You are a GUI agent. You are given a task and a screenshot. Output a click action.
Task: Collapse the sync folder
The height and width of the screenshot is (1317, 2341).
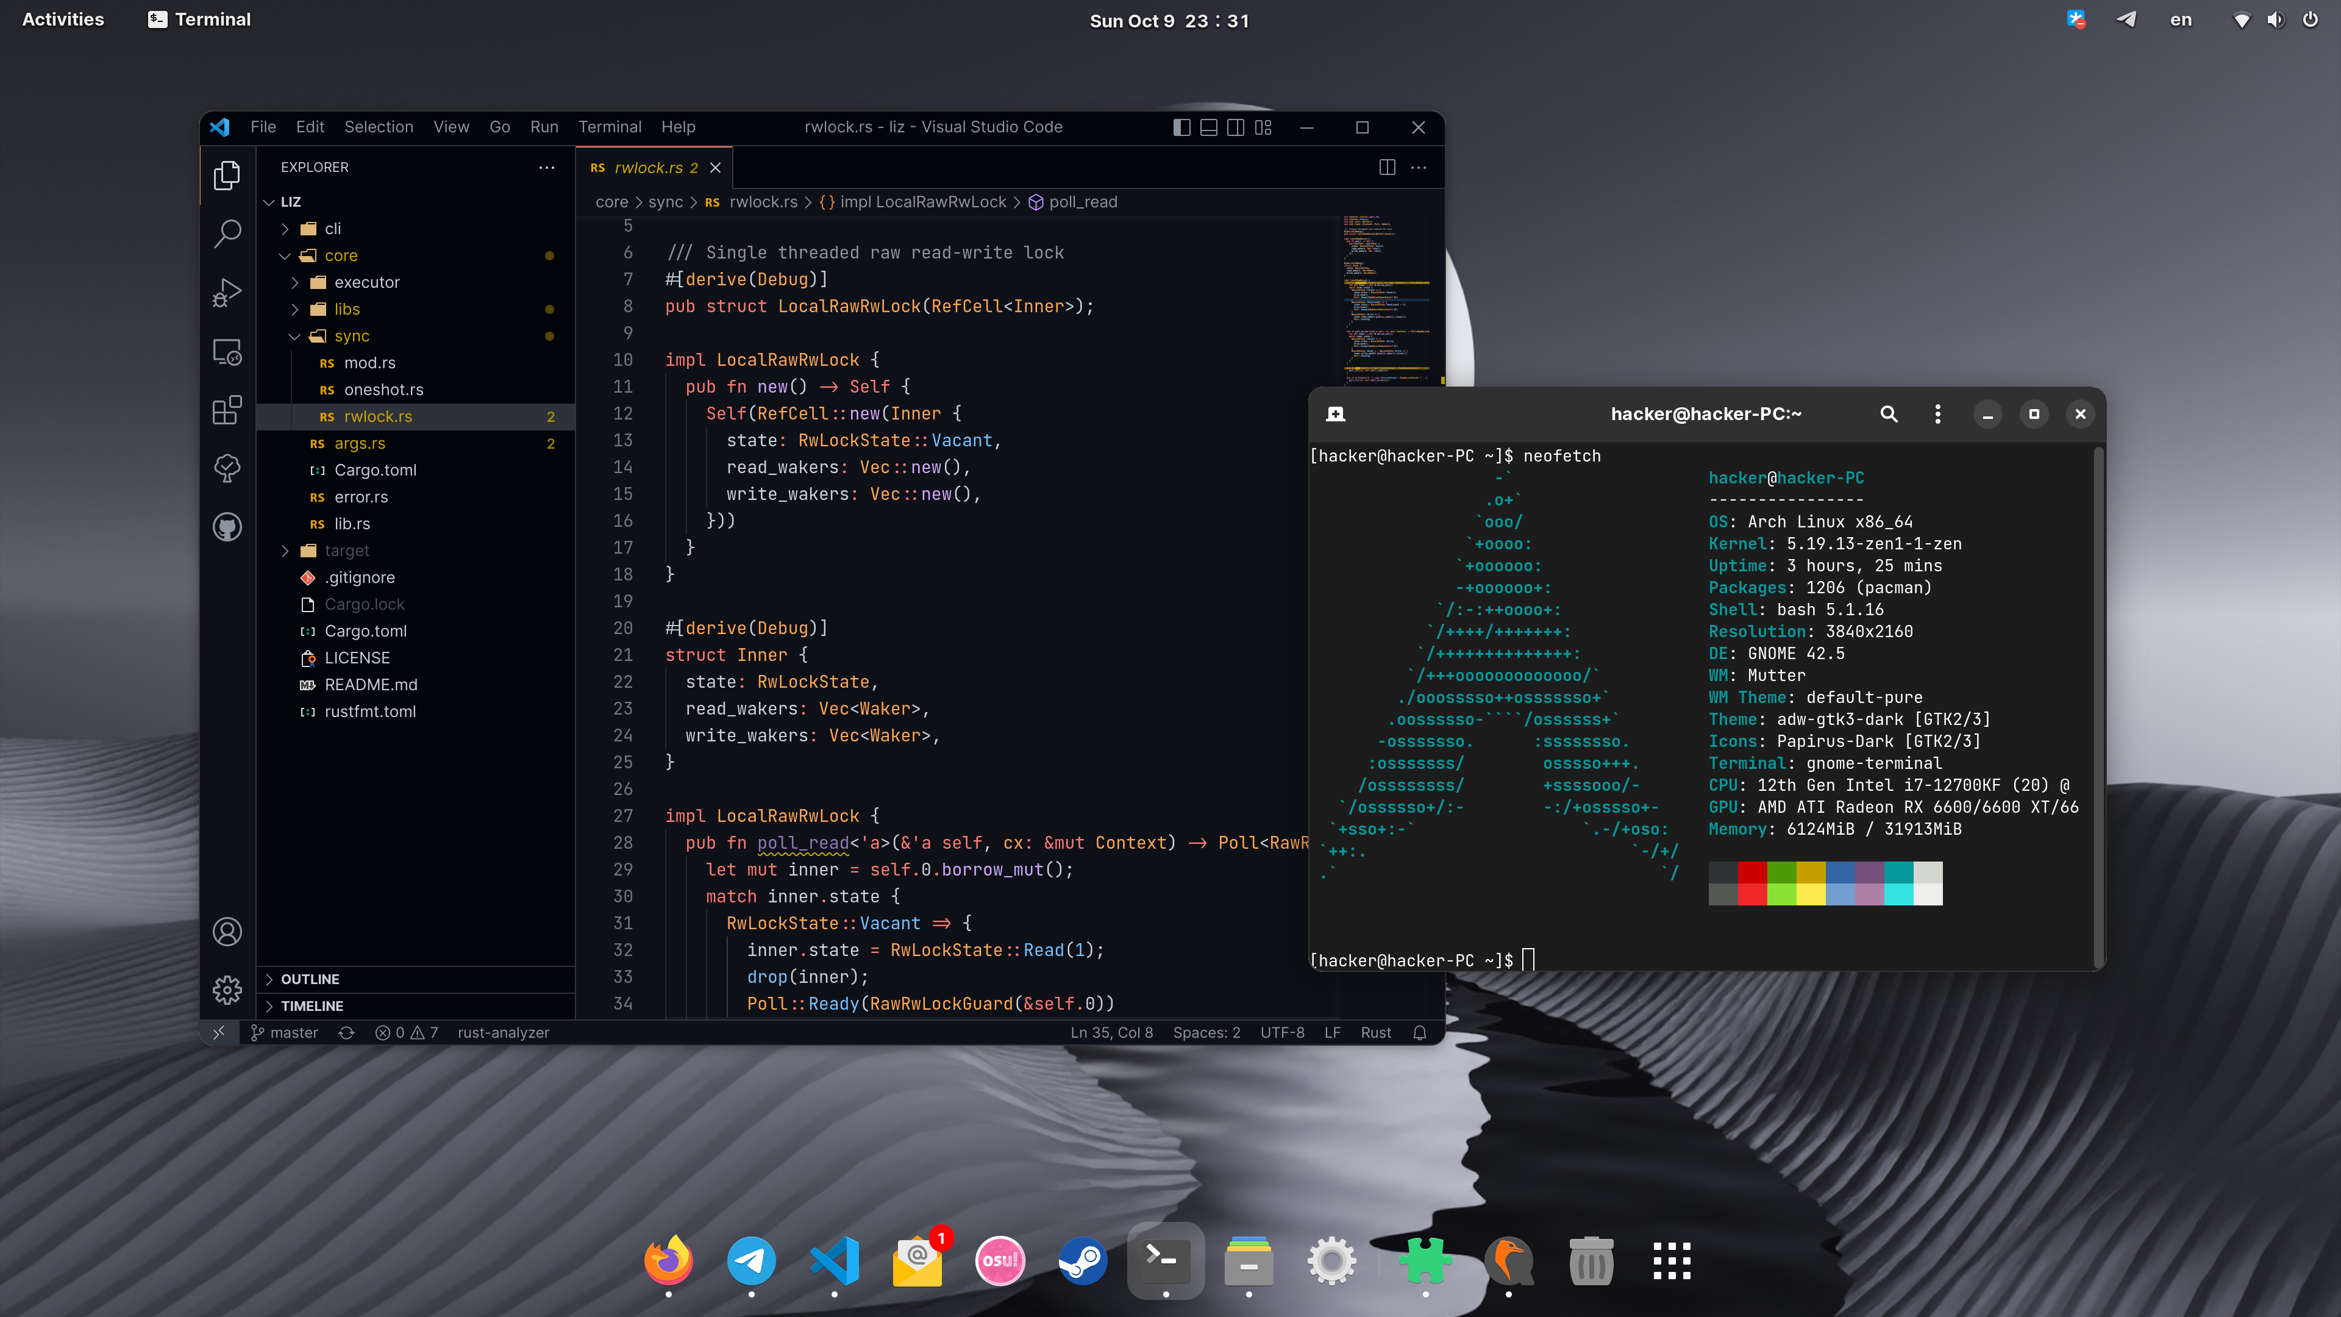click(x=295, y=335)
